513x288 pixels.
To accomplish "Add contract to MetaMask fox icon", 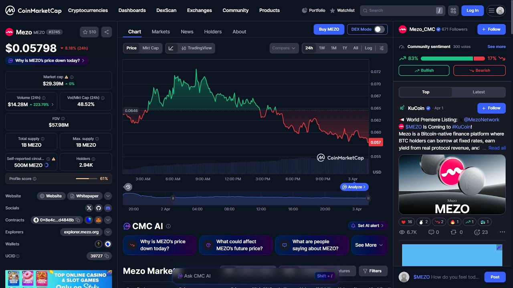I will click(x=98, y=220).
